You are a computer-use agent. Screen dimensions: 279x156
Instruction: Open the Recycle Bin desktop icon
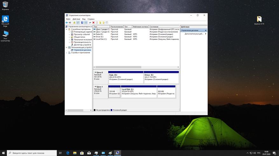[x=5, y=5]
